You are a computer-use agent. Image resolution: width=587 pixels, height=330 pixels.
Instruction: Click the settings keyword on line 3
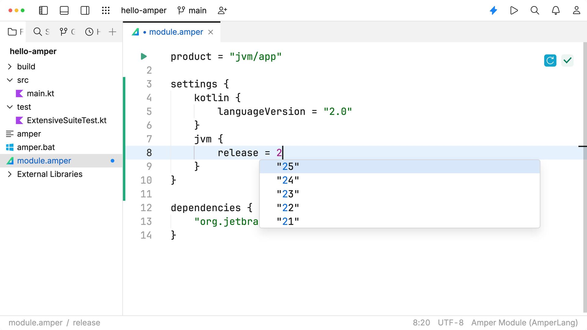194,84
